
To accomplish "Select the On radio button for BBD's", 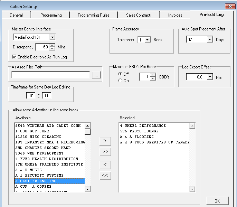I will (x=120, y=81).
